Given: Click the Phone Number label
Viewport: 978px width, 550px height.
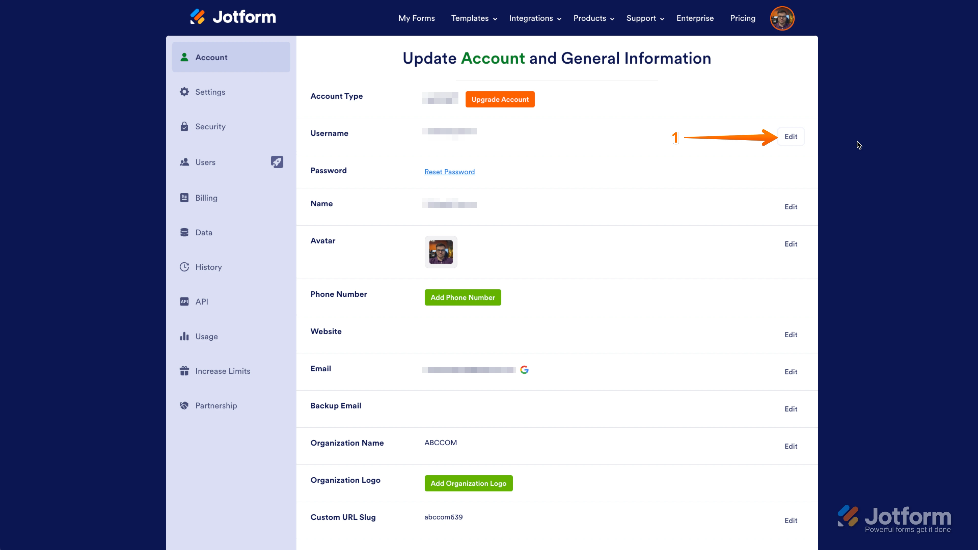Looking at the screenshot, I should pos(339,294).
